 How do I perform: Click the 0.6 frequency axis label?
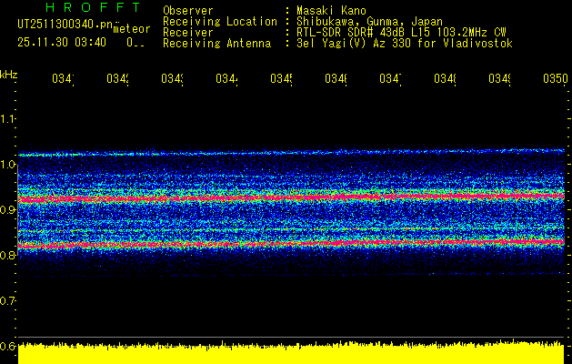8,347
